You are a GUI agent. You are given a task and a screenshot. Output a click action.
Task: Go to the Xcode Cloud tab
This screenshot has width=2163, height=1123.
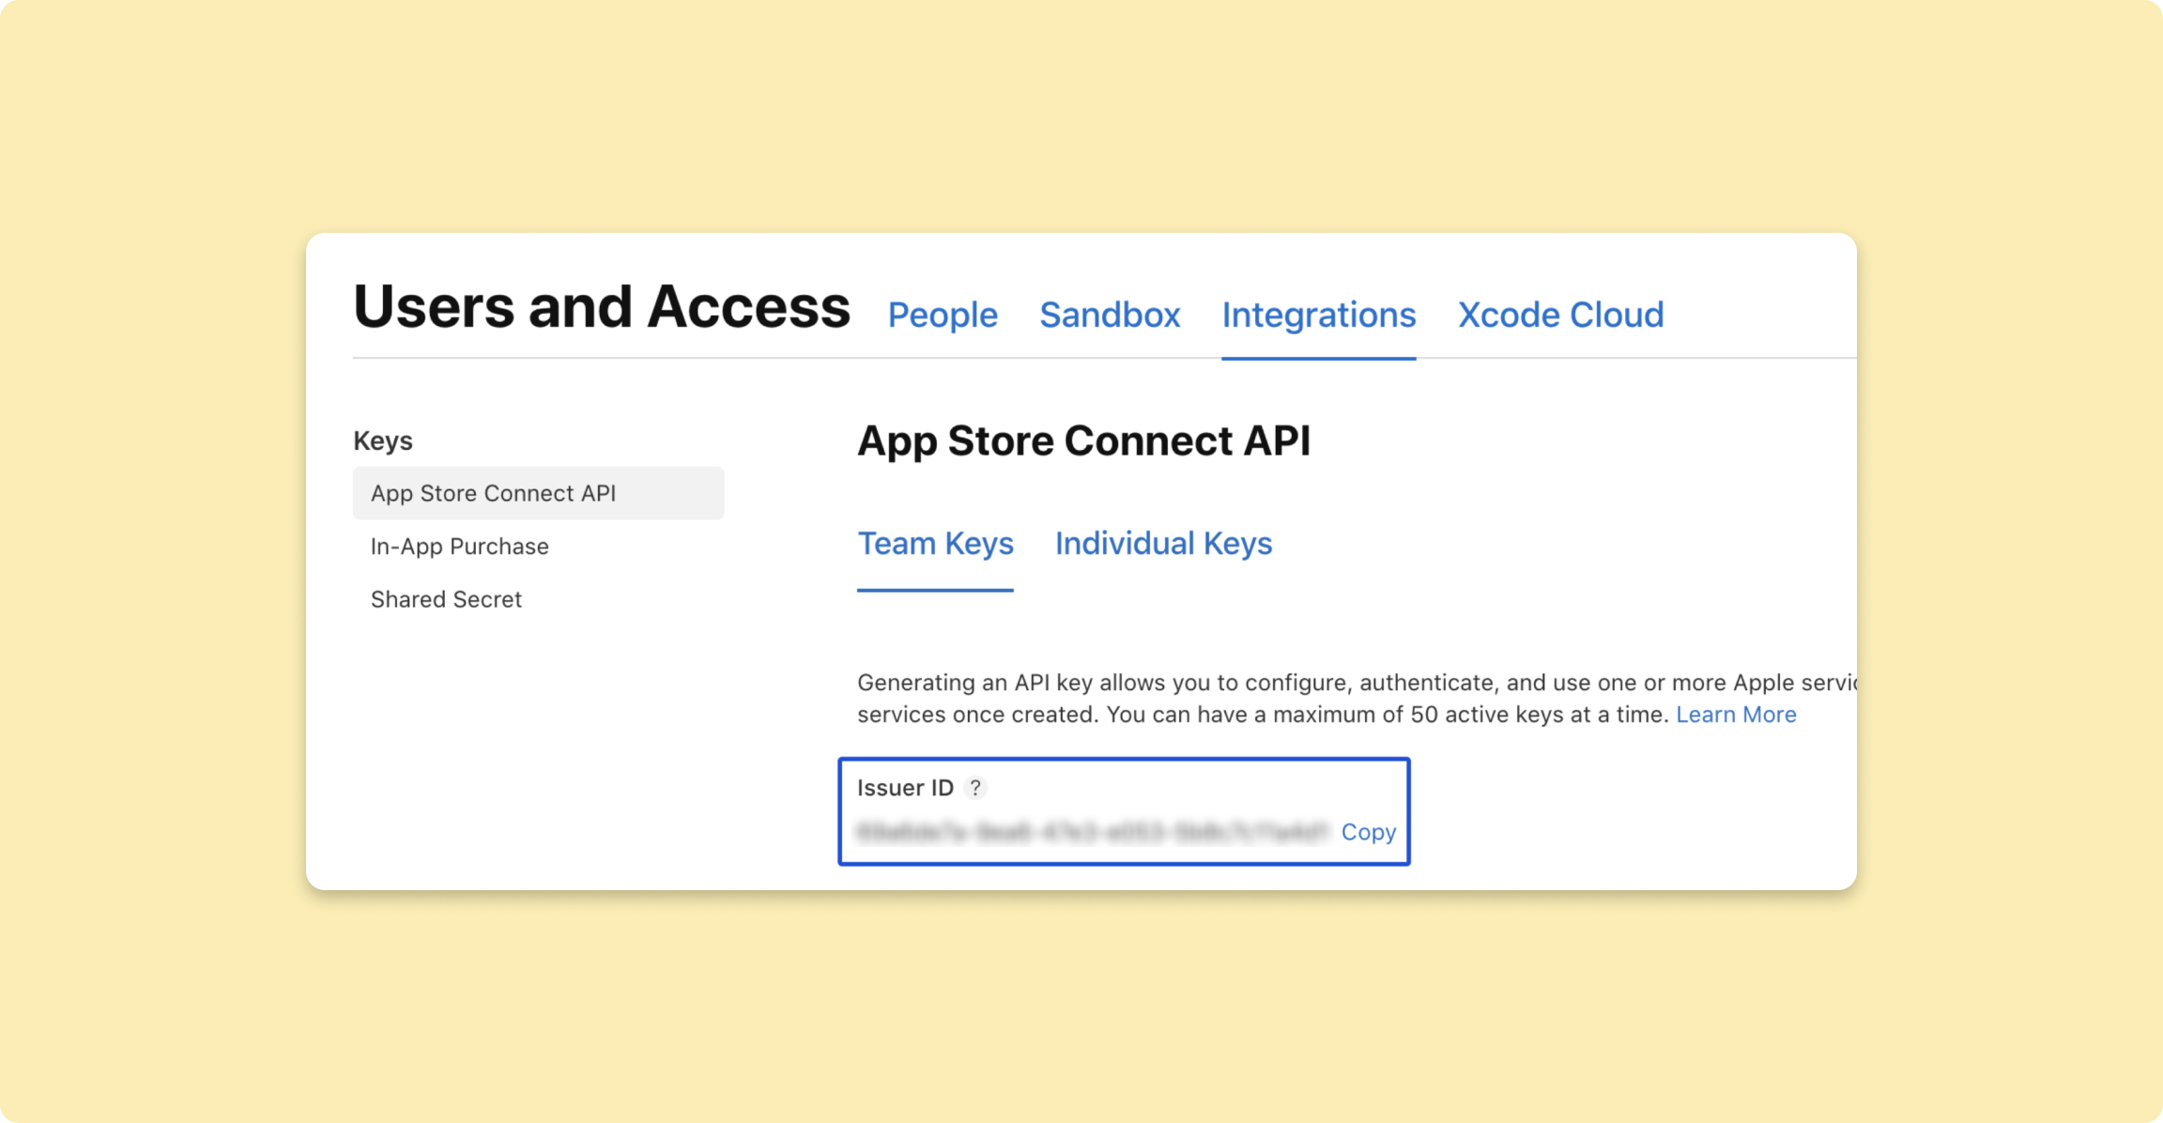tap(1560, 315)
